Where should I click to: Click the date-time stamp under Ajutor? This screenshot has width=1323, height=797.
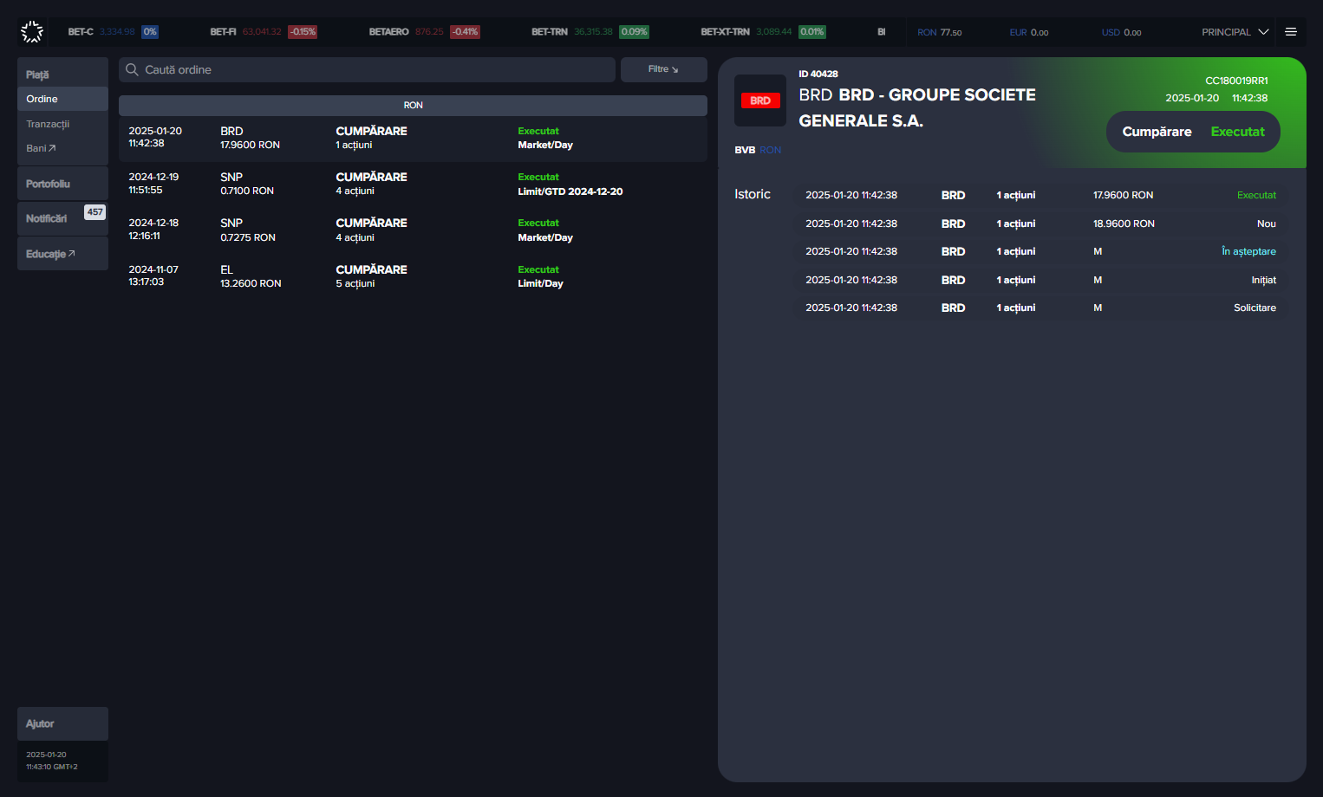click(52, 761)
